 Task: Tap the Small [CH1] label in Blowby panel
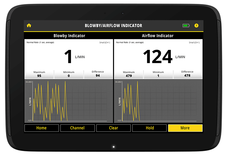(x=105, y=43)
